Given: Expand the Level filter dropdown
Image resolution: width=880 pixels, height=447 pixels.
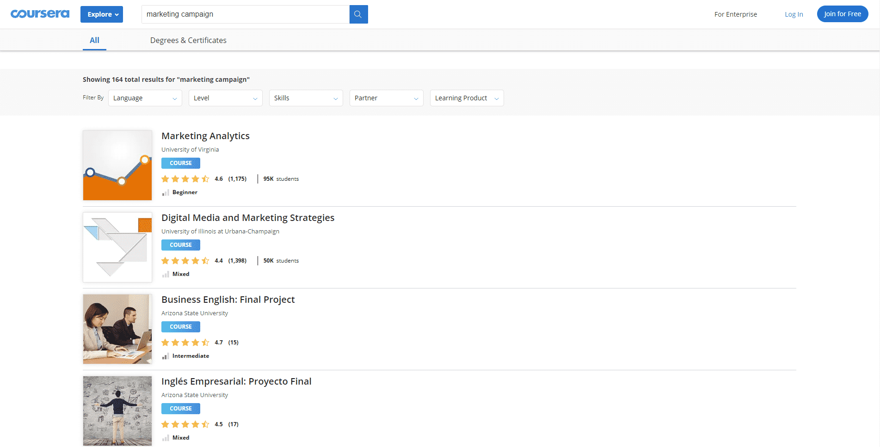Looking at the screenshot, I should click(226, 98).
